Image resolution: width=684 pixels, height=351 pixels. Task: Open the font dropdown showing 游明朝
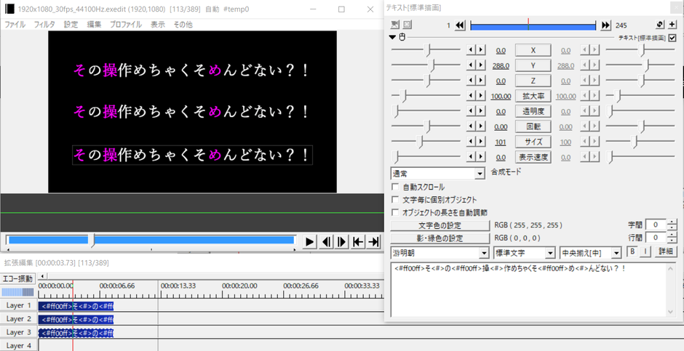click(x=440, y=253)
